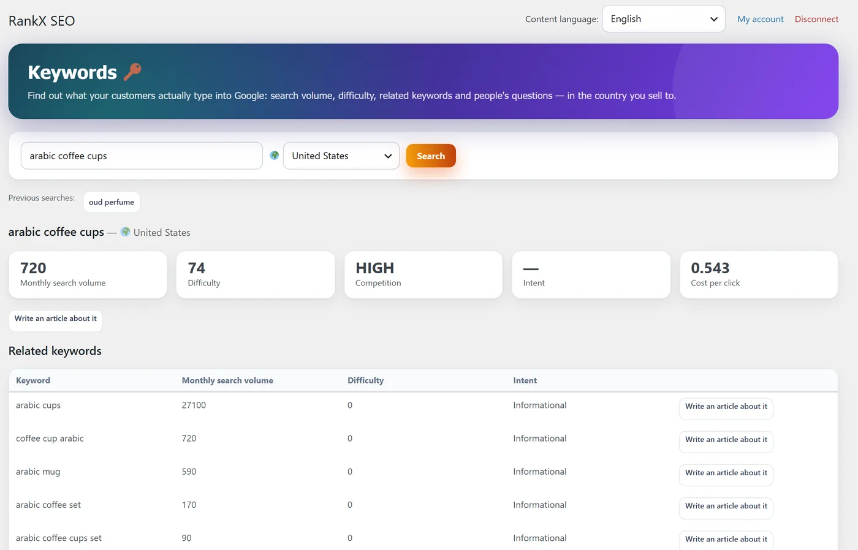The image size is (858, 550).
Task: Click the 'arabic coffee set' keyword cell
Action: (x=48, y=505)
